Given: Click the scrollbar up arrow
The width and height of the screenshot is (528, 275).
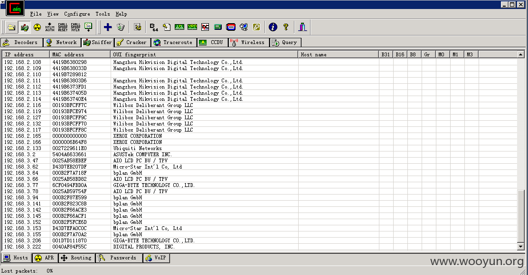Looking at the screenshot, I should 520,54.
